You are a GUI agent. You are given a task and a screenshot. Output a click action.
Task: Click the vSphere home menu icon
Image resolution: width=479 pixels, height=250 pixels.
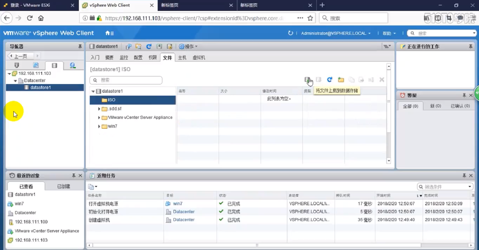point(109,33)
